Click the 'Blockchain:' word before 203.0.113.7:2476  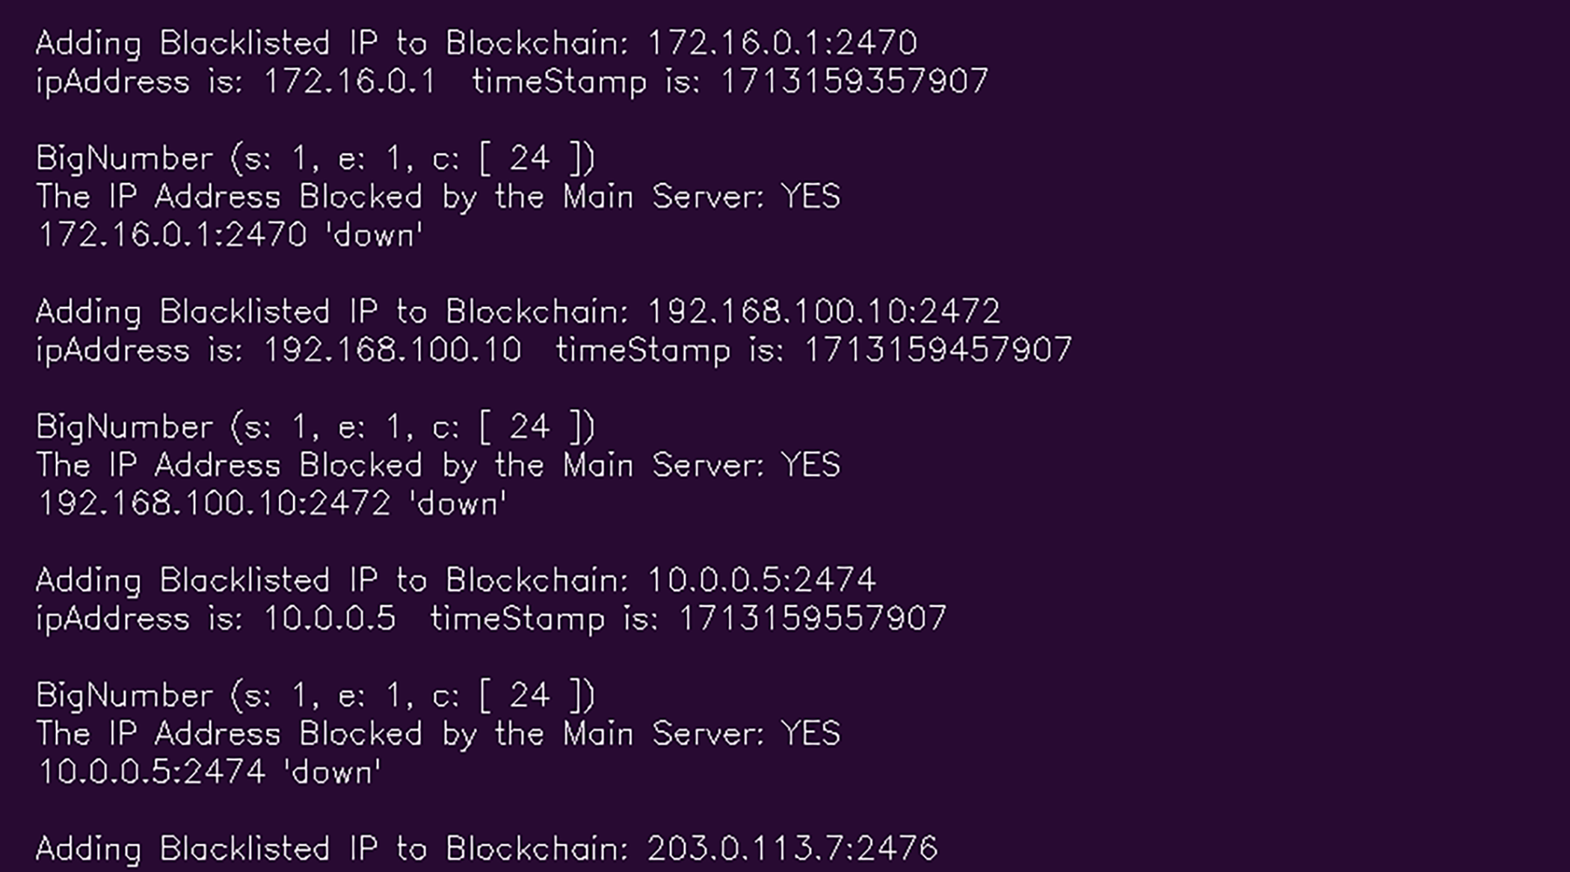pos(537,849)
